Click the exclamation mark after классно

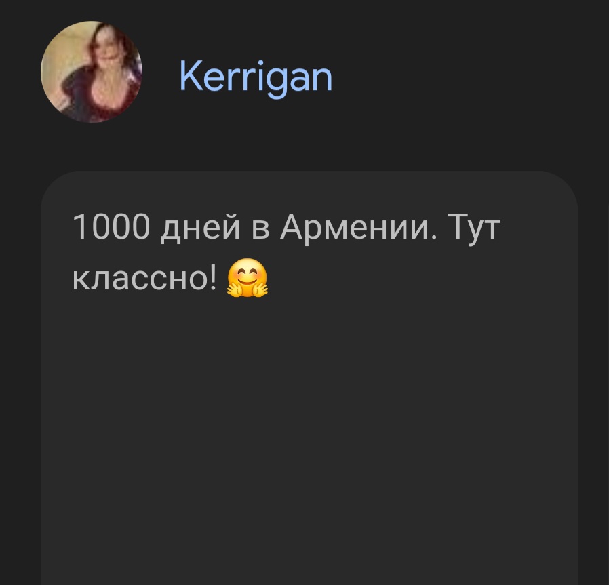click(x=212, y=278)
